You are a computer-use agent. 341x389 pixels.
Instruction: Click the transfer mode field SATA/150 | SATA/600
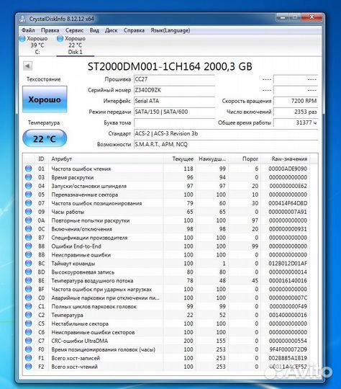[174, 112]
